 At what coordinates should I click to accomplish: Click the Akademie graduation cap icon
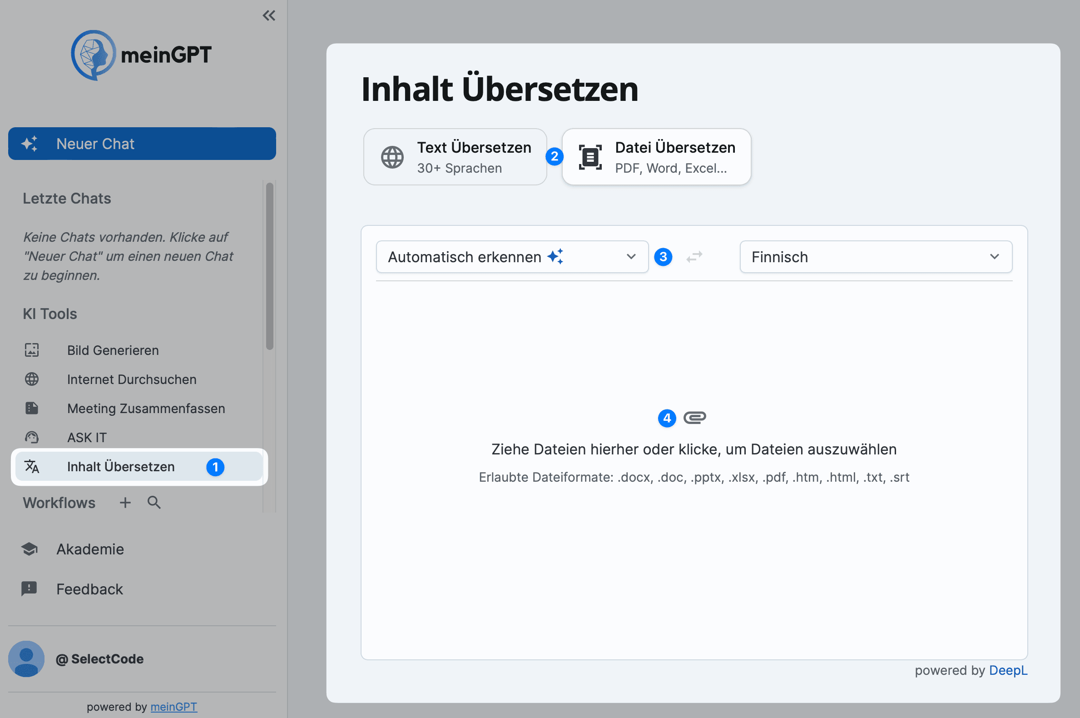[x=28, y=549]
